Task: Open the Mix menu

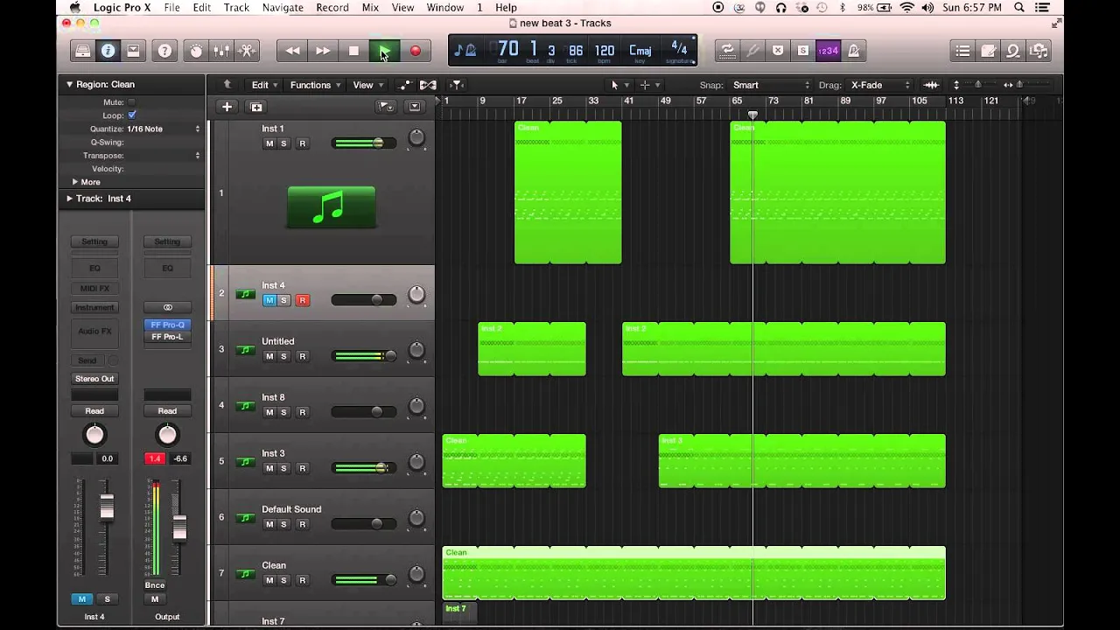Action: pyautogui.click(x=370, y=8)
